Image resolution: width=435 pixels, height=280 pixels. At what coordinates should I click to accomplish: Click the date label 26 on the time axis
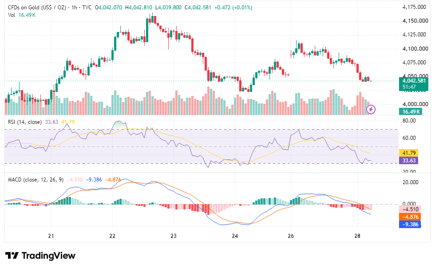tap(290, 236)
